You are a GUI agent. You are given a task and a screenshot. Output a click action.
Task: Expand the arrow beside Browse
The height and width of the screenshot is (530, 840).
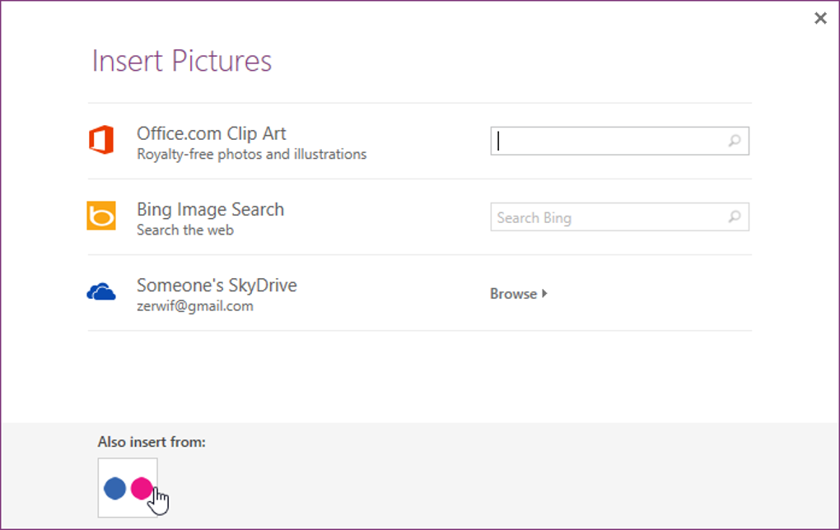click(545, 294)
